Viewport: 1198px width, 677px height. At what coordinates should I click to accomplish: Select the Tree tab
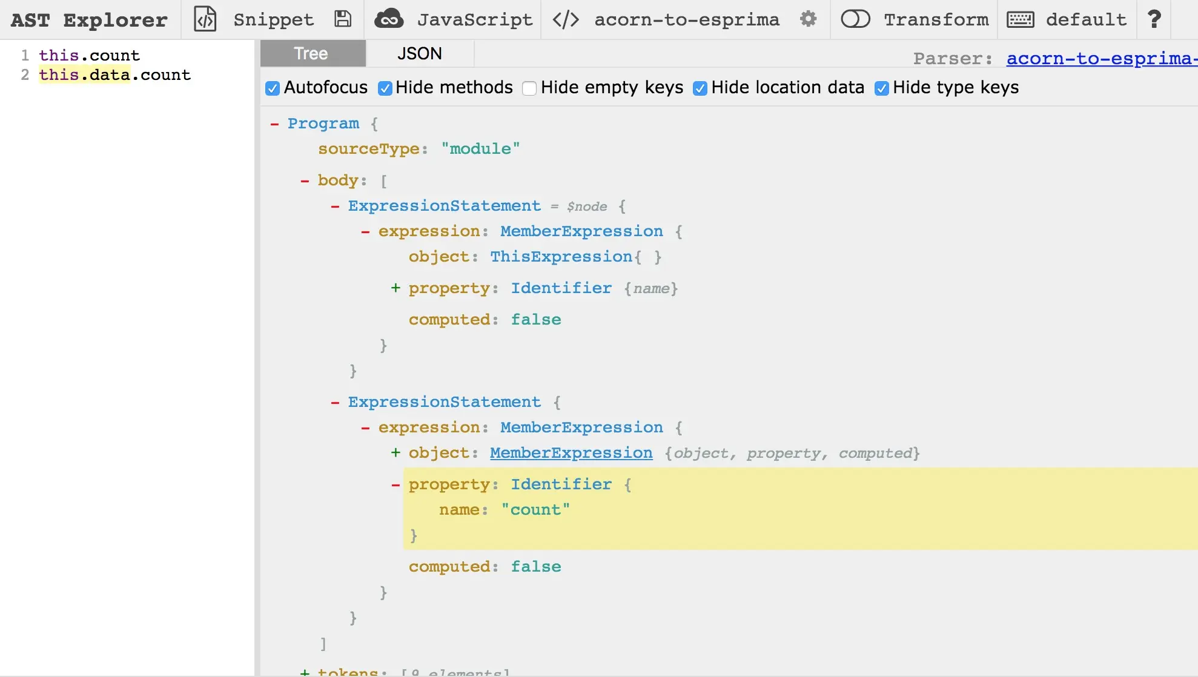pos(311,54)
